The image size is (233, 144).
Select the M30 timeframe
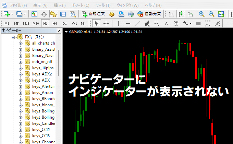pyautogui.click(x=36, y=24)
